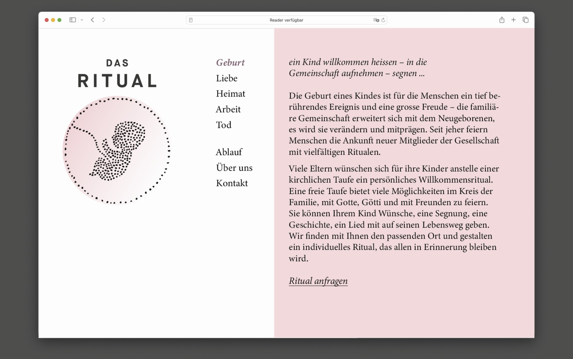Navigate to the Heimat section
Image resolution: width=573 pixels, height=359 pixels.
230,94
